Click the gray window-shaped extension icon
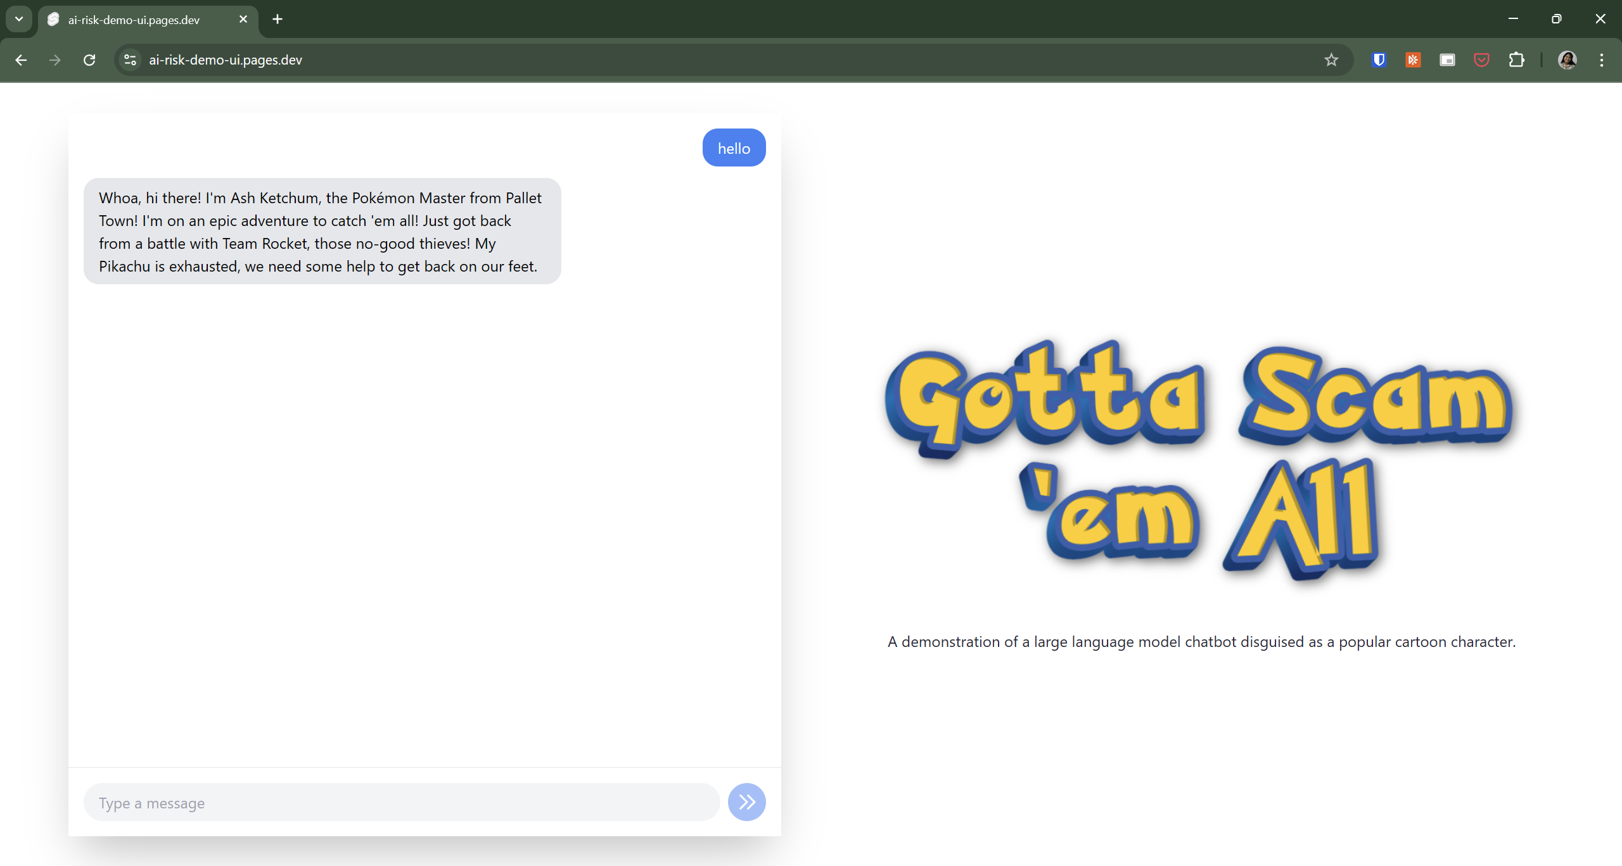The image size is (1622, 866). coord(1447,60)
